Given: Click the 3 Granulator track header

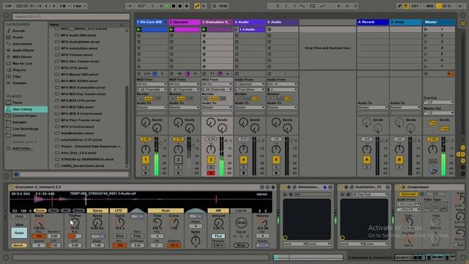Looking at the screenshot, I should pyautogui.click(x=217, y=22).
